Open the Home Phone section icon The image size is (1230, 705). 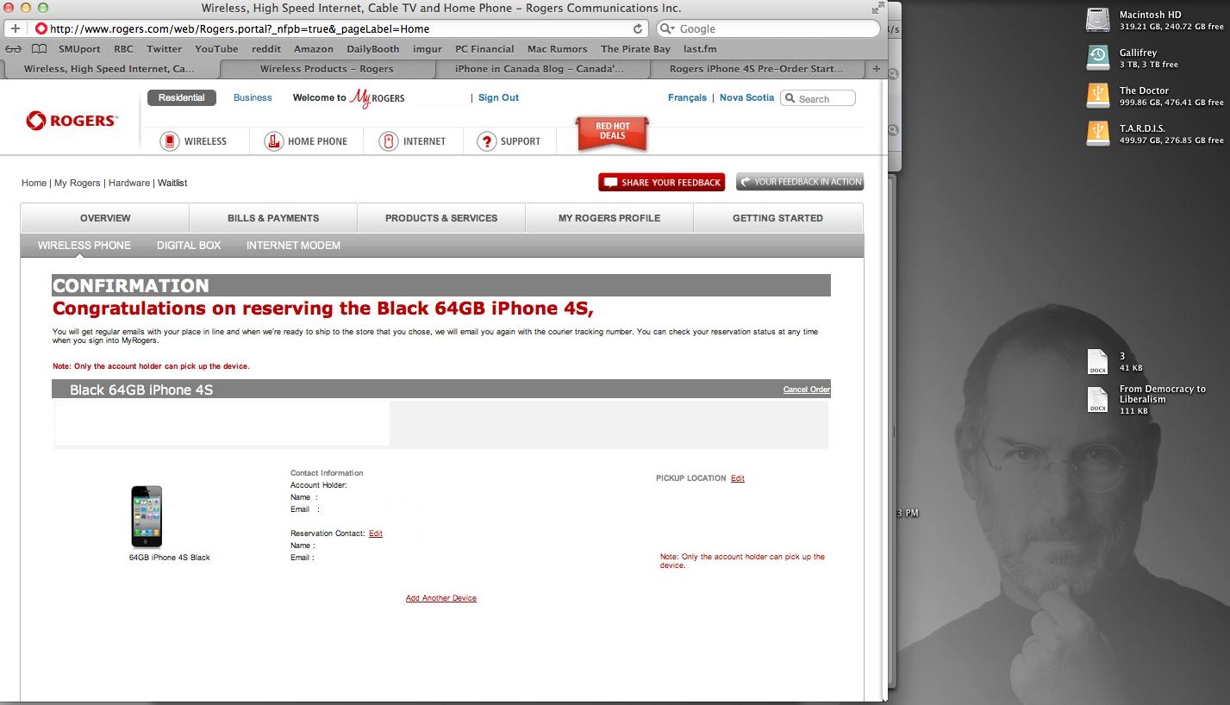coord(273,141)
